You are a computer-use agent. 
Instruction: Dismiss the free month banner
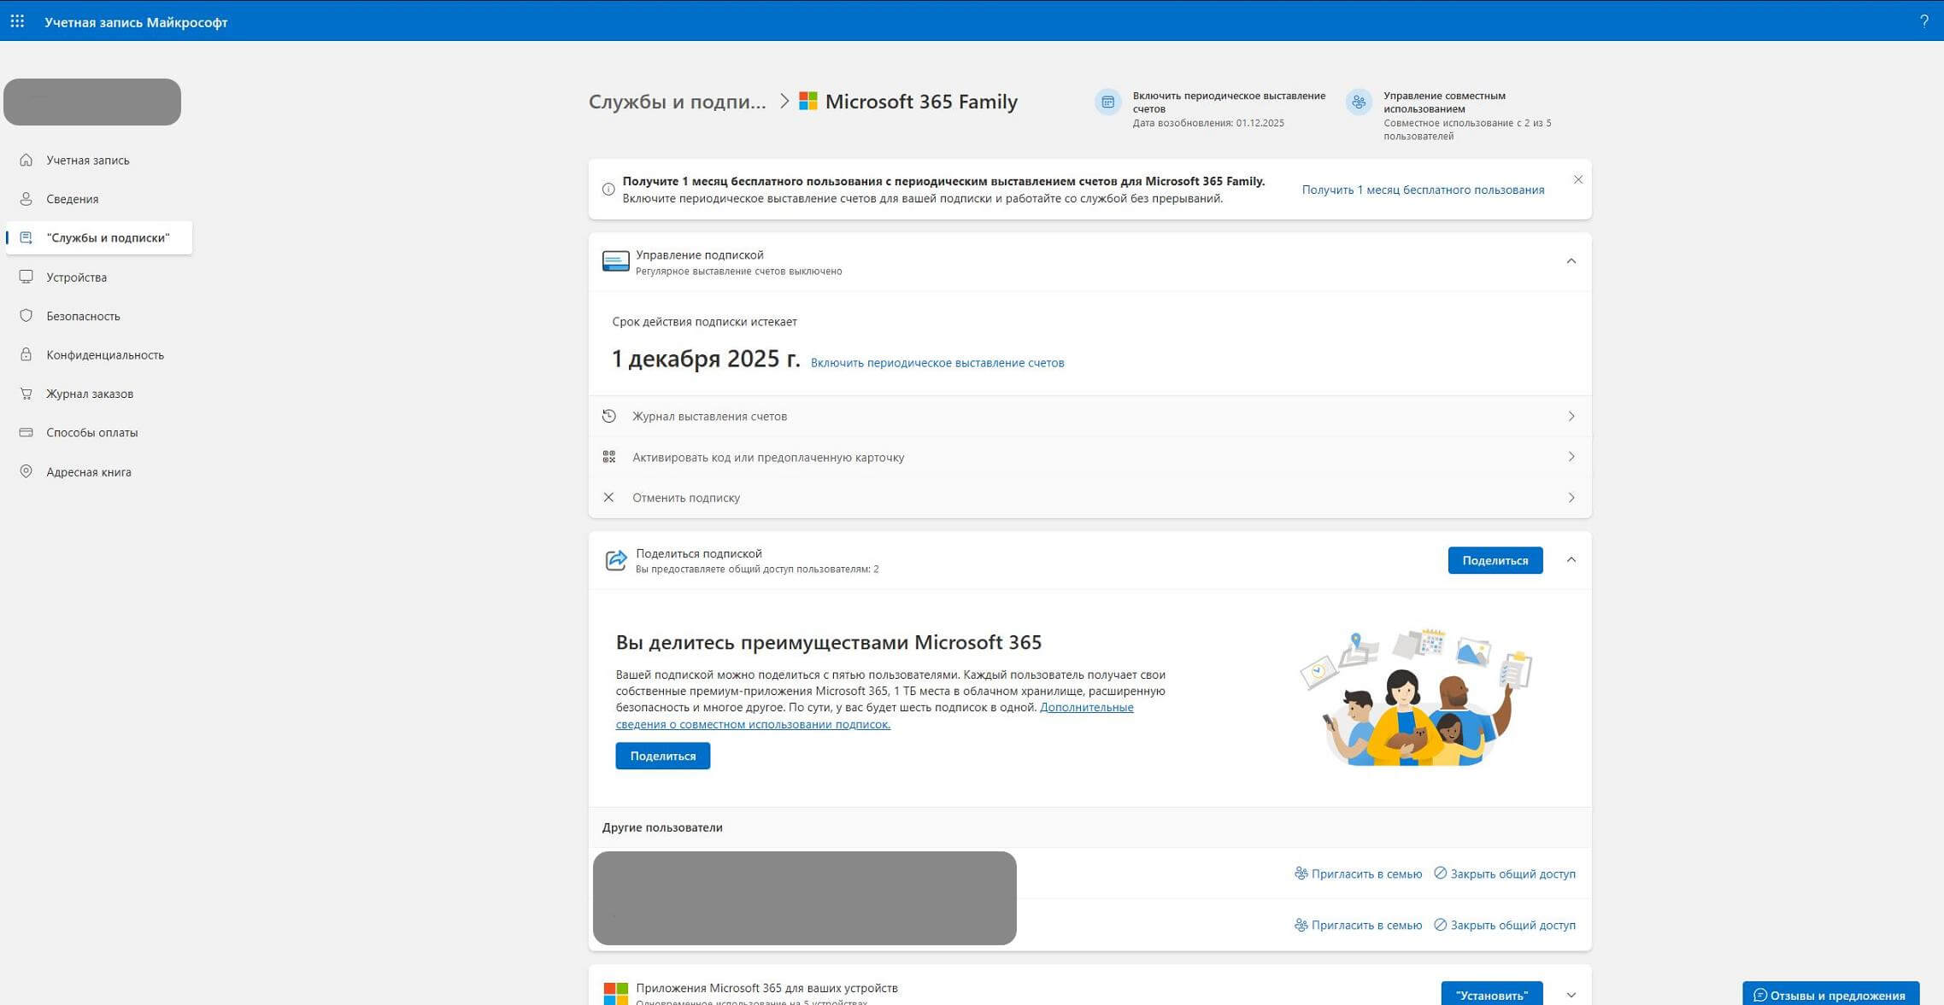(x=1578, y=179)
